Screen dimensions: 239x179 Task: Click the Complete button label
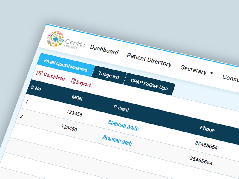click(x=54, y=76)
